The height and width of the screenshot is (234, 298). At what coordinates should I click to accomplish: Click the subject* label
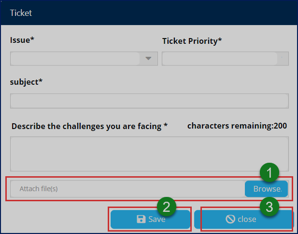click(x=27, y=82)
